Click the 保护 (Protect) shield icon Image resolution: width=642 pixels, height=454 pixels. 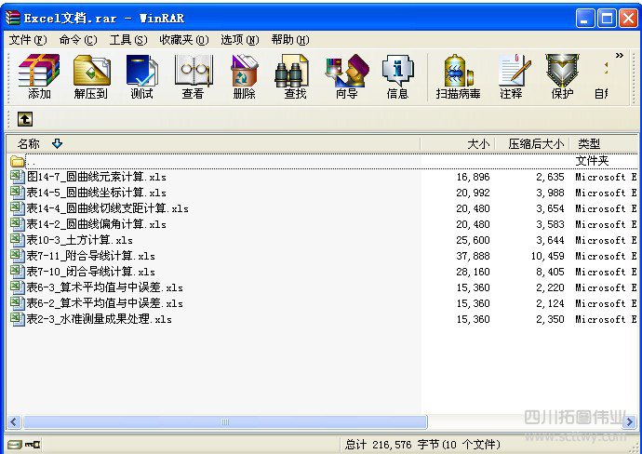tap(562, 76)
